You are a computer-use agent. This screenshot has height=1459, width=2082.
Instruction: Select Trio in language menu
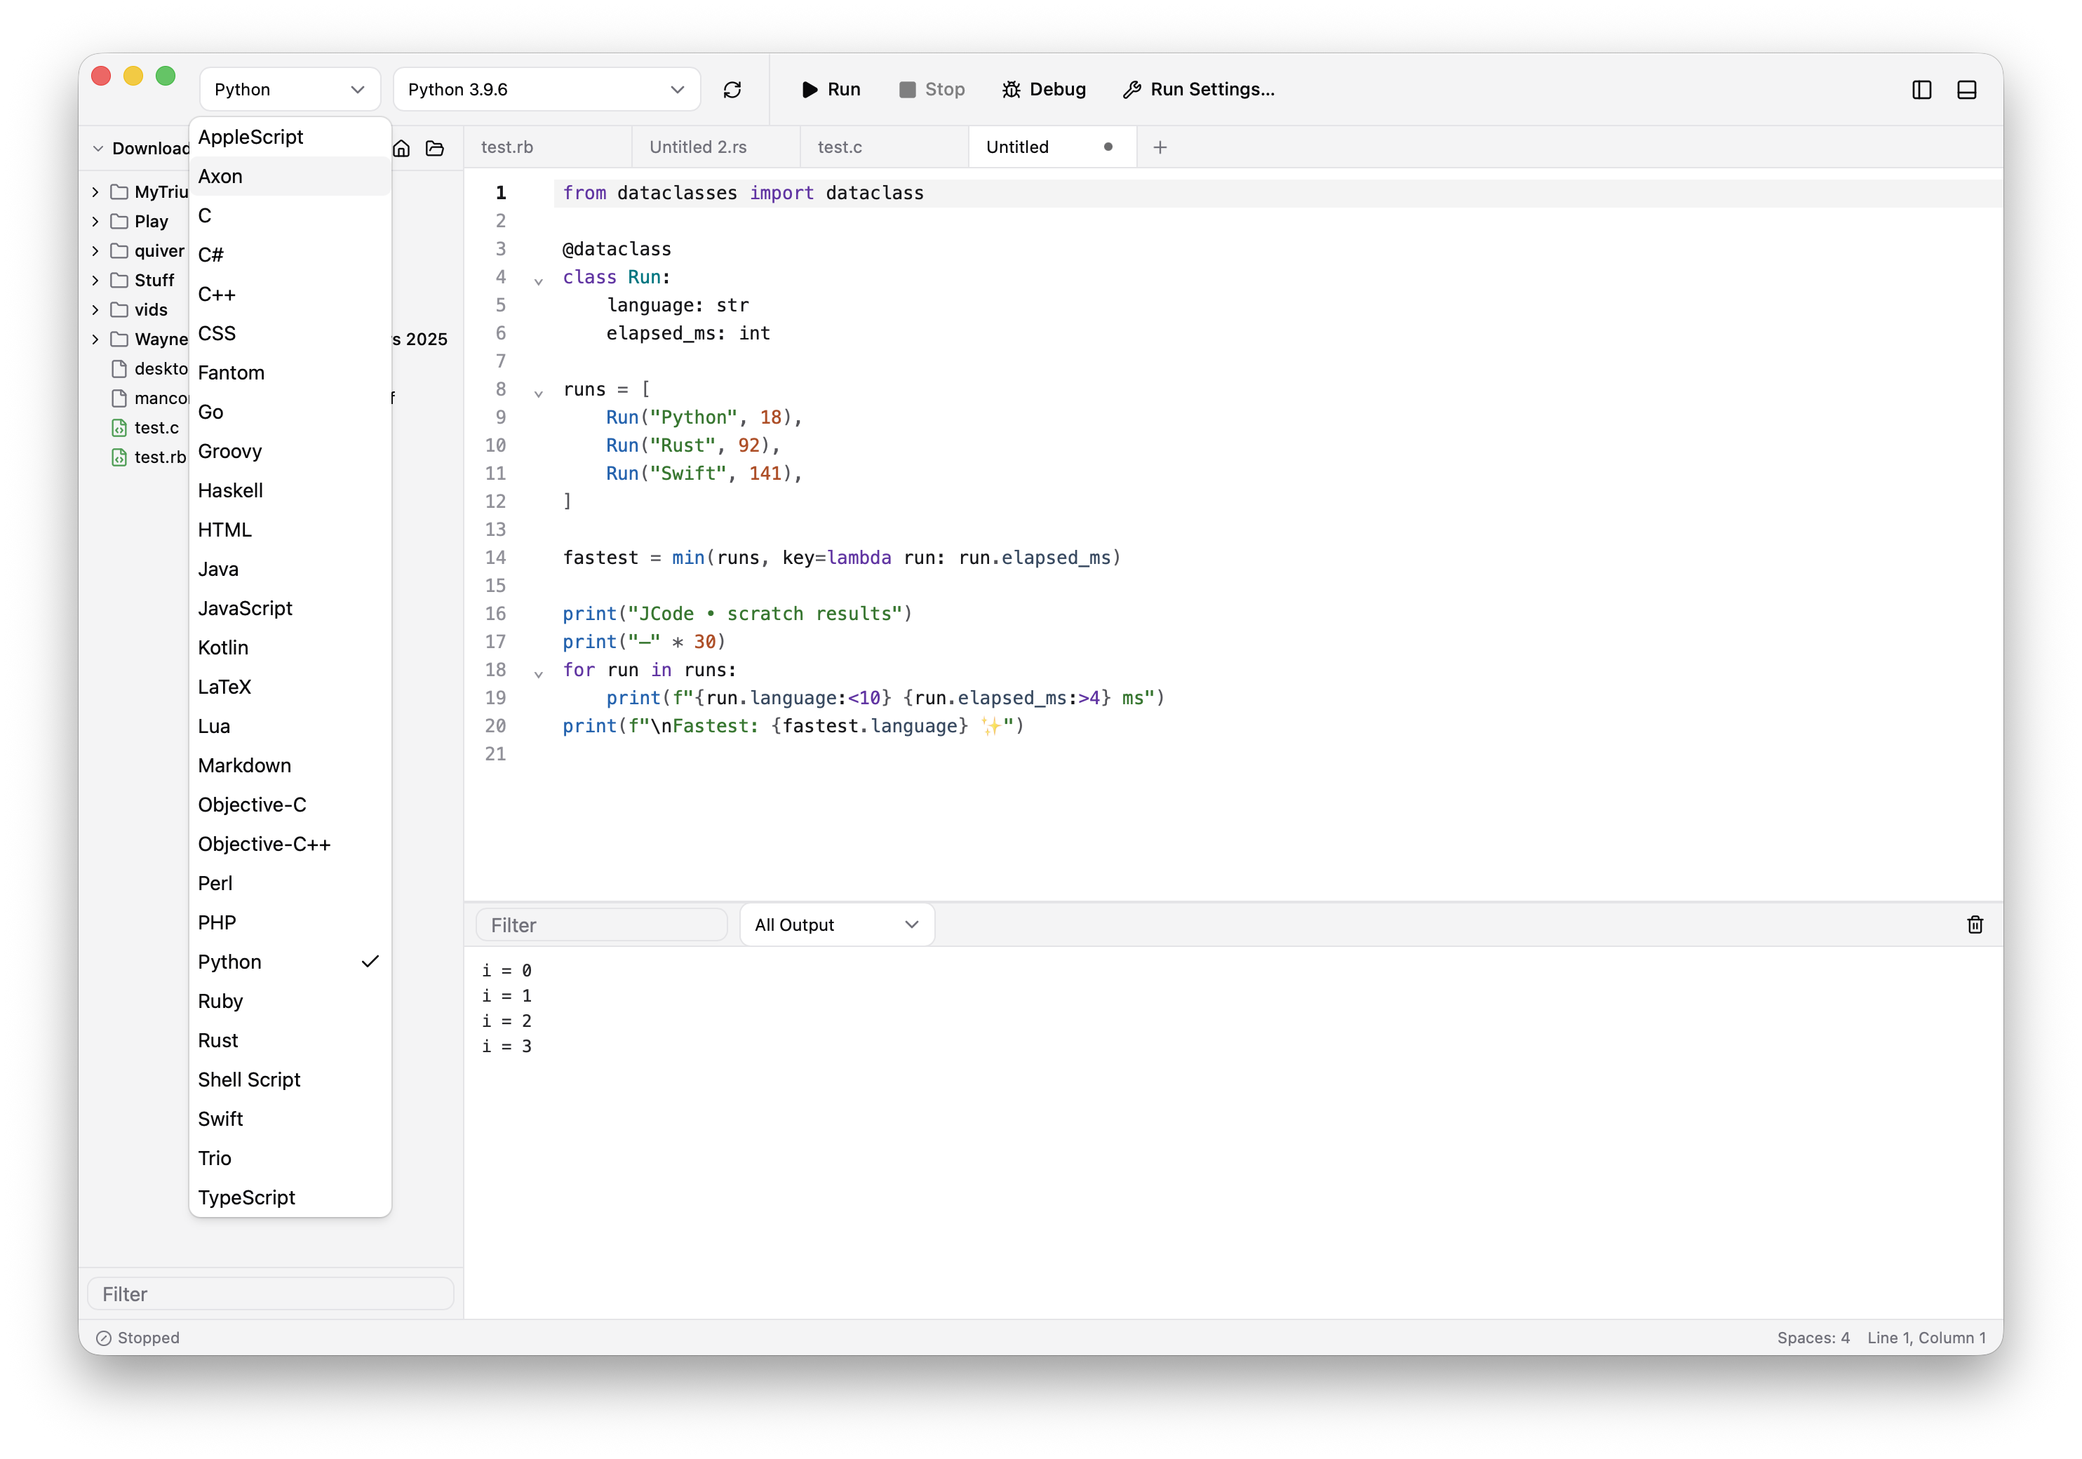290,1158
